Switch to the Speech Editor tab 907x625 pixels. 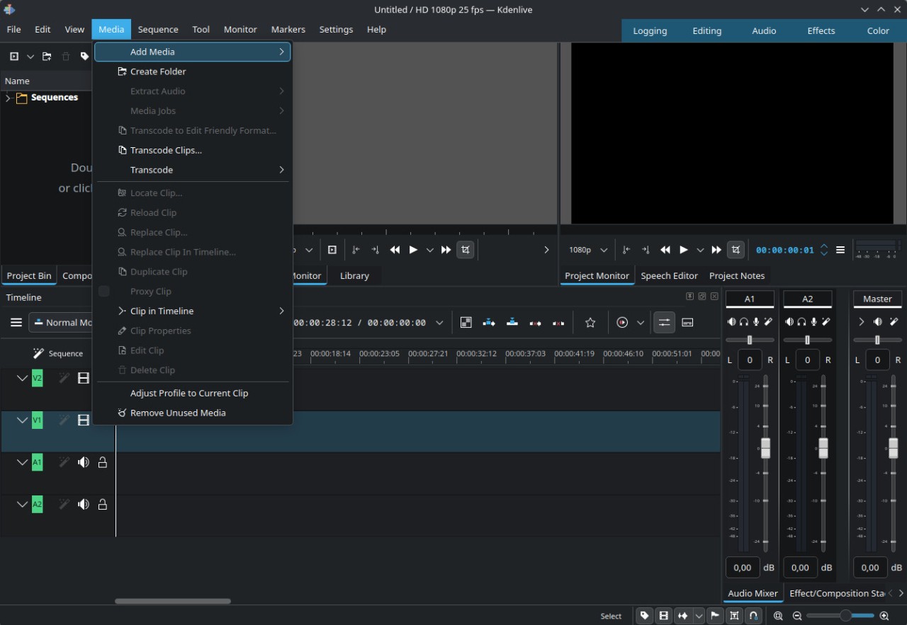(669, 276)
